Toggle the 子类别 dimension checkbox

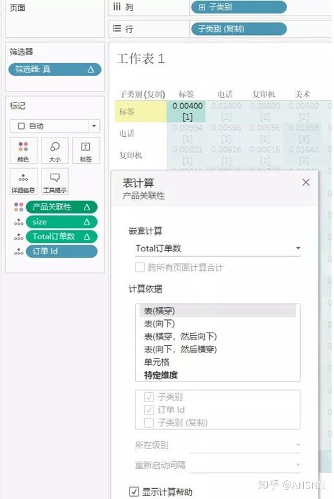point(149,397)
